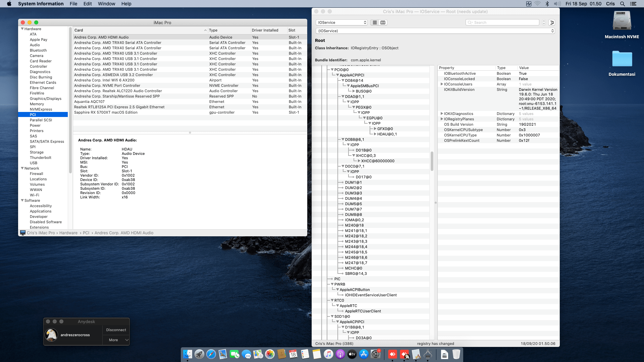Click Property column header in IORegistryExplorer

point(467,68)
